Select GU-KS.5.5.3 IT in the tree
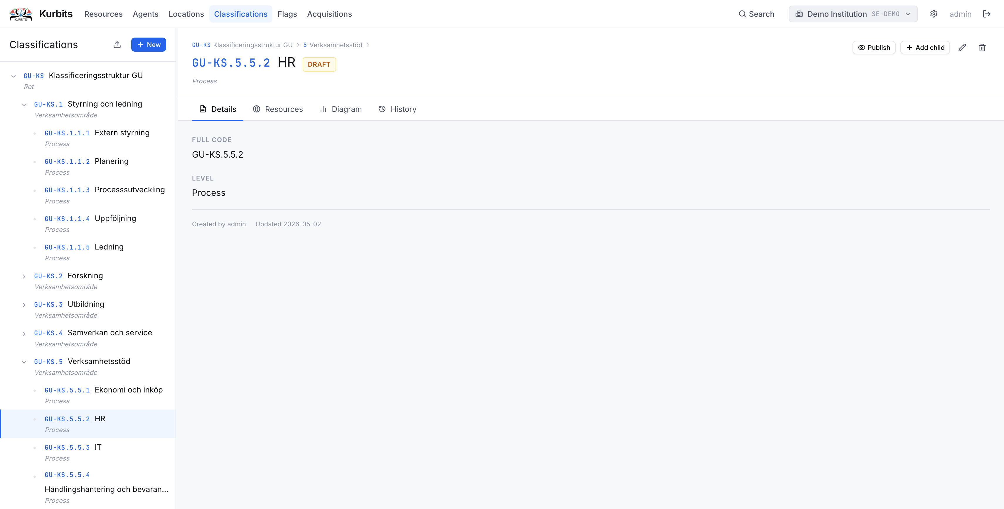 [x=88, y=452]
